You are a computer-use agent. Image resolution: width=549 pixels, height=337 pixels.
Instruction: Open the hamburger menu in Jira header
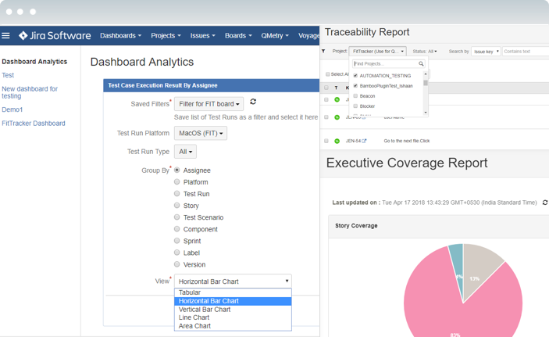pos(5,35)
